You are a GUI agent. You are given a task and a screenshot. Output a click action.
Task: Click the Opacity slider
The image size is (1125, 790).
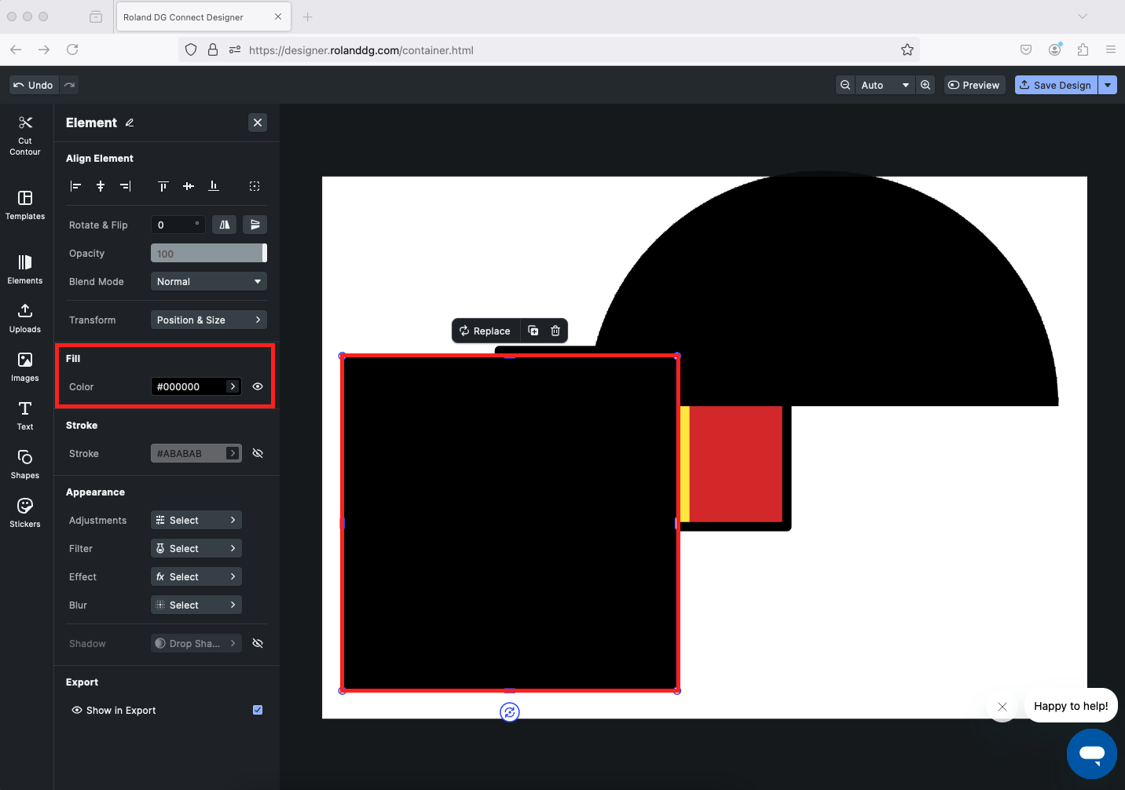209,253
